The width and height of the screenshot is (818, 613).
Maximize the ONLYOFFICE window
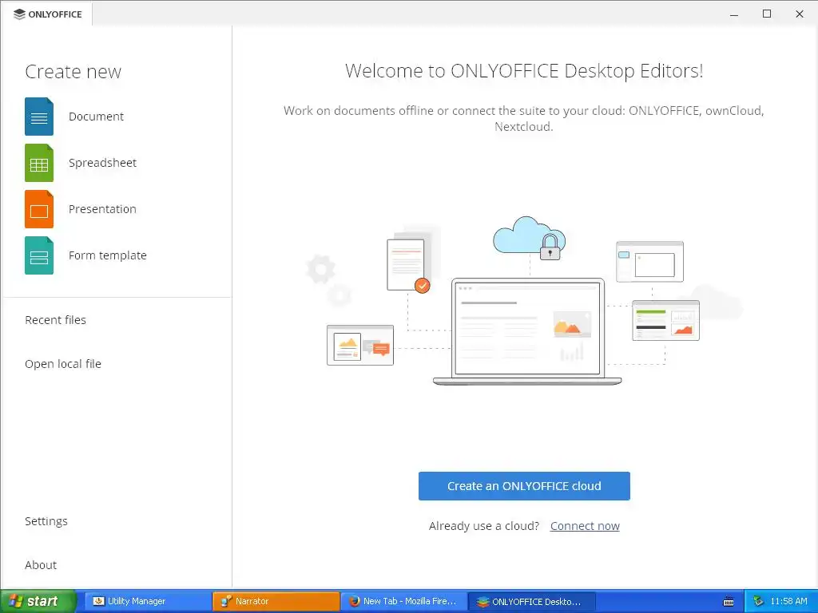point(767,14)
